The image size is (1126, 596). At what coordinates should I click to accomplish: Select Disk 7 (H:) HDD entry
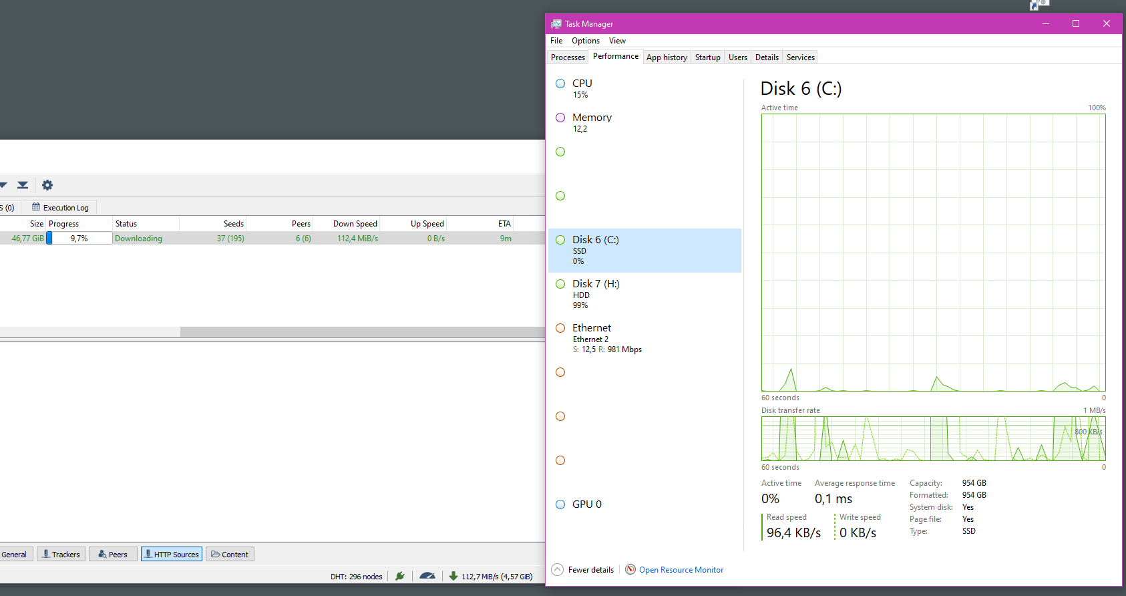[644, 295]
